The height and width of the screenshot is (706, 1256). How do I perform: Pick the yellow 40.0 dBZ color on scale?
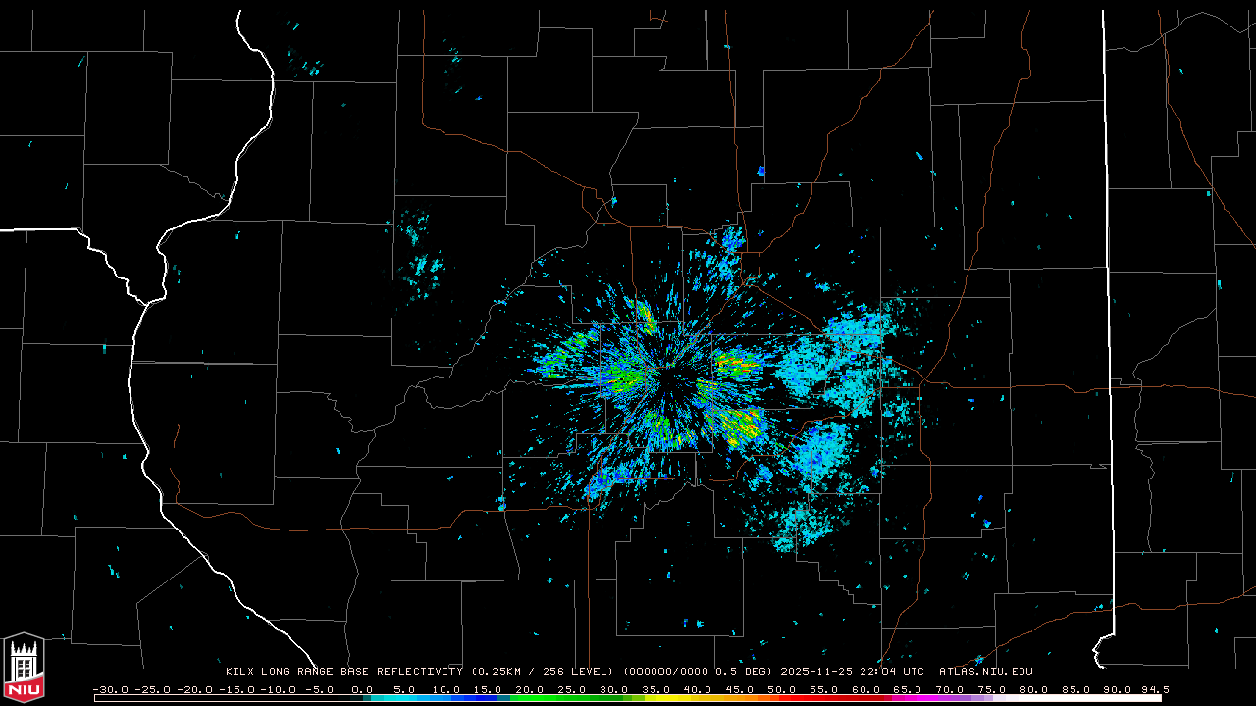pos(699,698)
